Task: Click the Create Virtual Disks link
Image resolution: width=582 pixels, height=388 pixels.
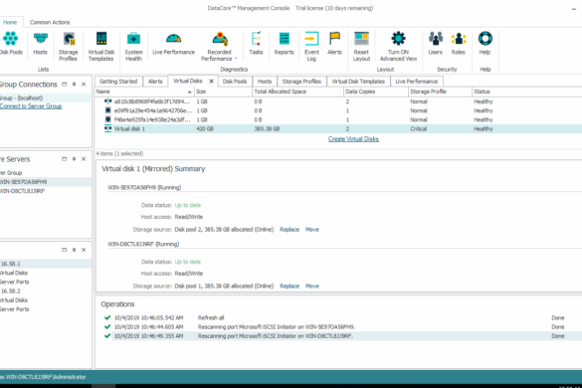Action: tap(353, 139)
